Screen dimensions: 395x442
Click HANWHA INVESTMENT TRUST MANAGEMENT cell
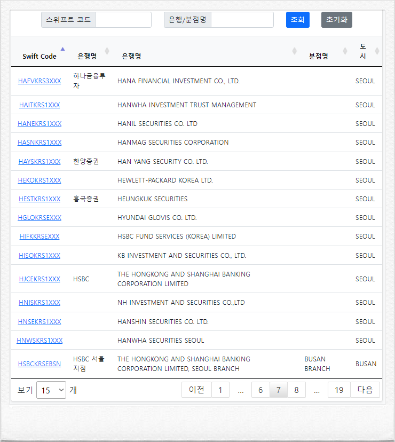click(187, 105)
